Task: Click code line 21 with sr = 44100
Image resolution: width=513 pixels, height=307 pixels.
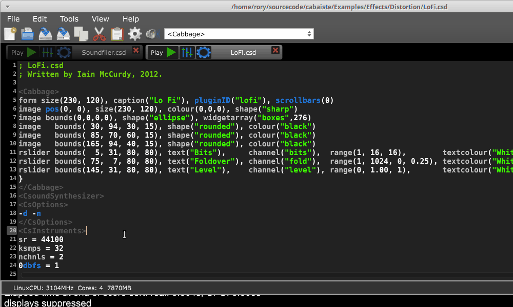Action: tap(41, 239)
